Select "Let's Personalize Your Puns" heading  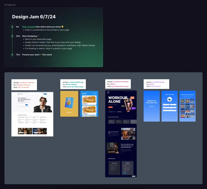click(x=187, y=95)
